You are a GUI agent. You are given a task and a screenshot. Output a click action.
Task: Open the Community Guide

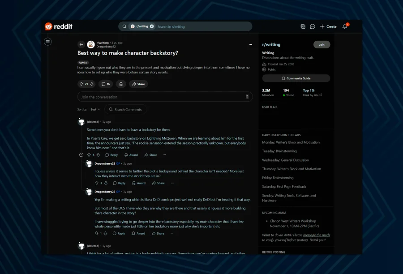point(296,78)
